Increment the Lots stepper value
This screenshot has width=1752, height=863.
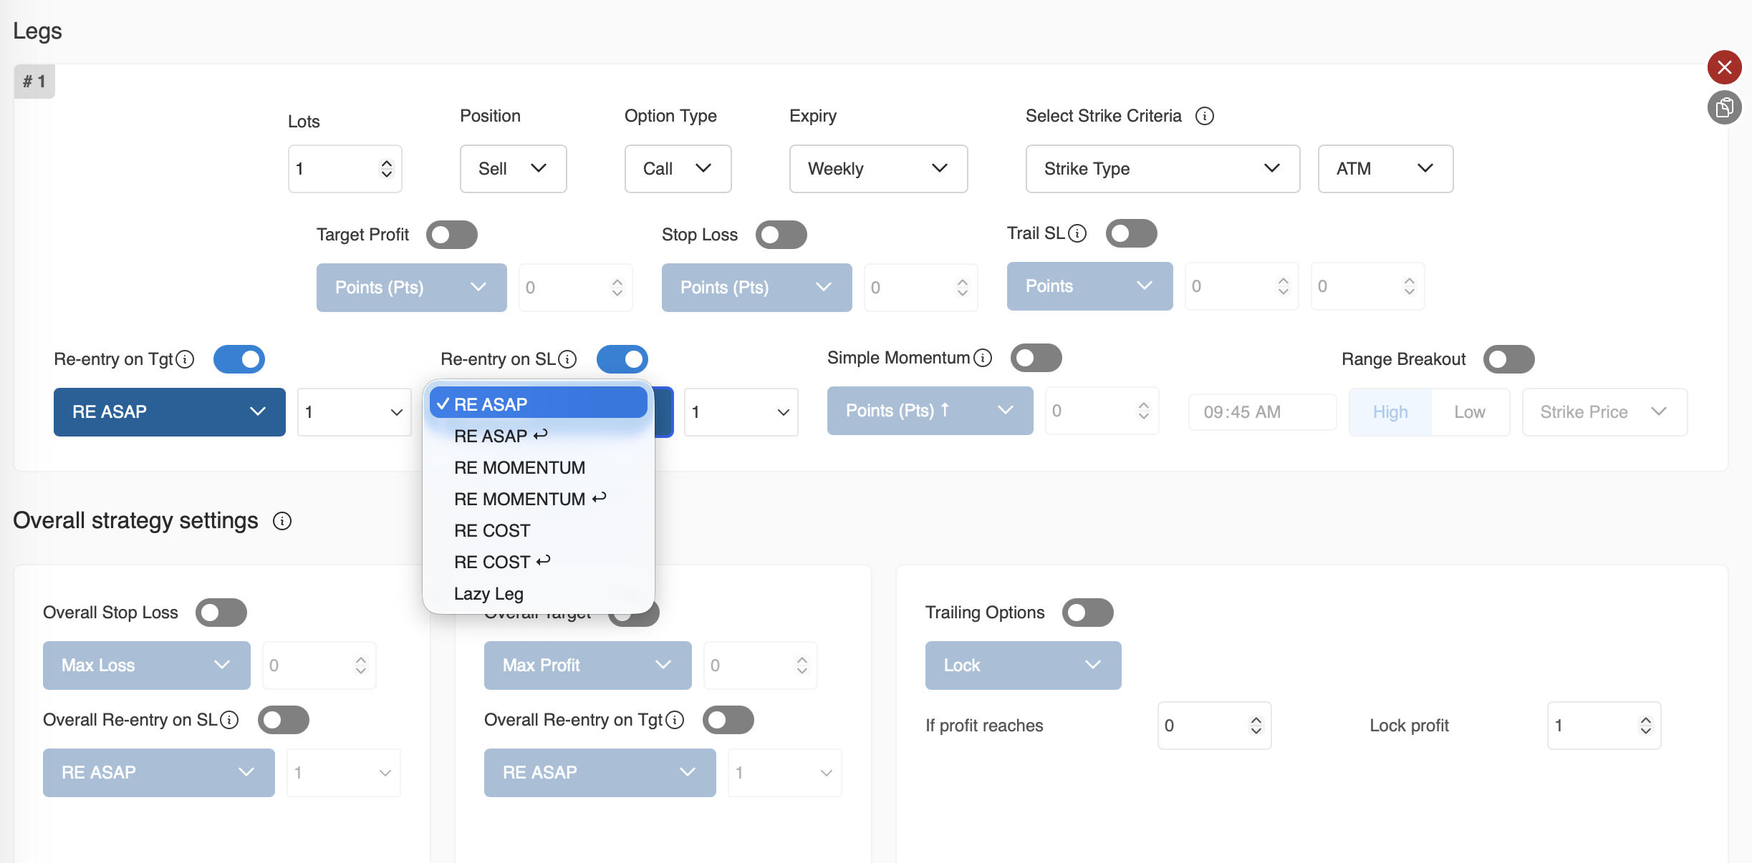point(387,164)
